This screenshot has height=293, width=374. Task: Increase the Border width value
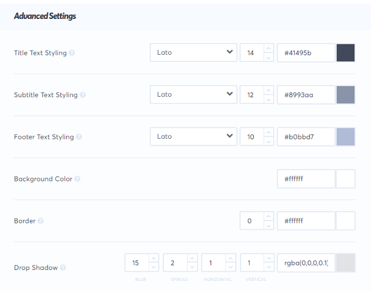269,216
